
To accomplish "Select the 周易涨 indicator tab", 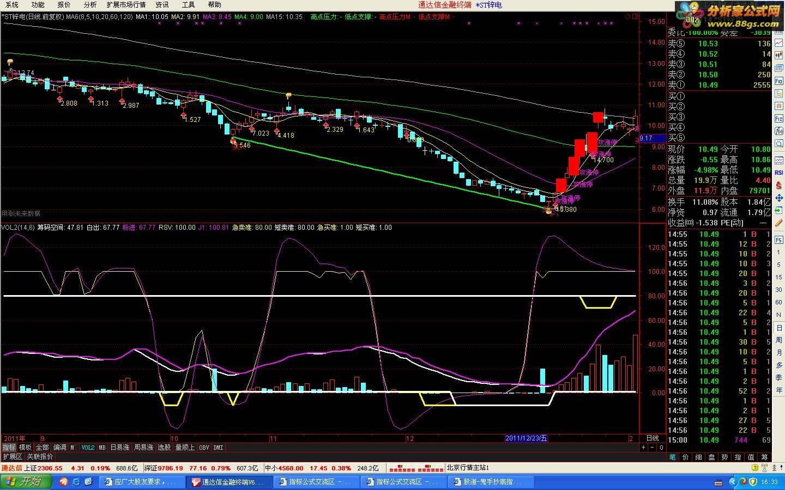I will 144,448.
